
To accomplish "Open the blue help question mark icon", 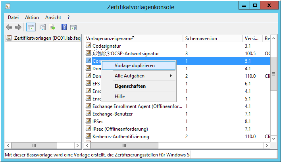I will tap(64, 27).
